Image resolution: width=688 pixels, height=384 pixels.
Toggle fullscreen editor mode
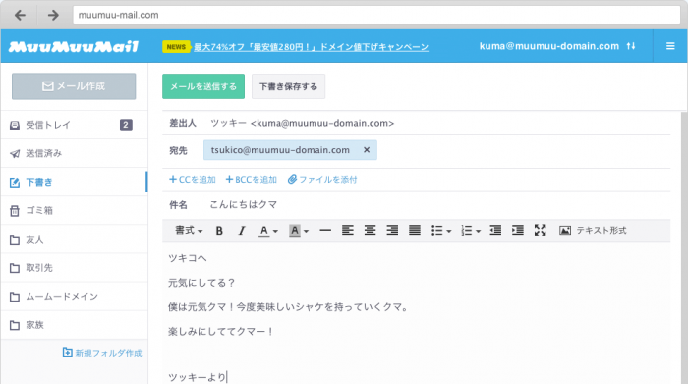click(x=541, y=230)
